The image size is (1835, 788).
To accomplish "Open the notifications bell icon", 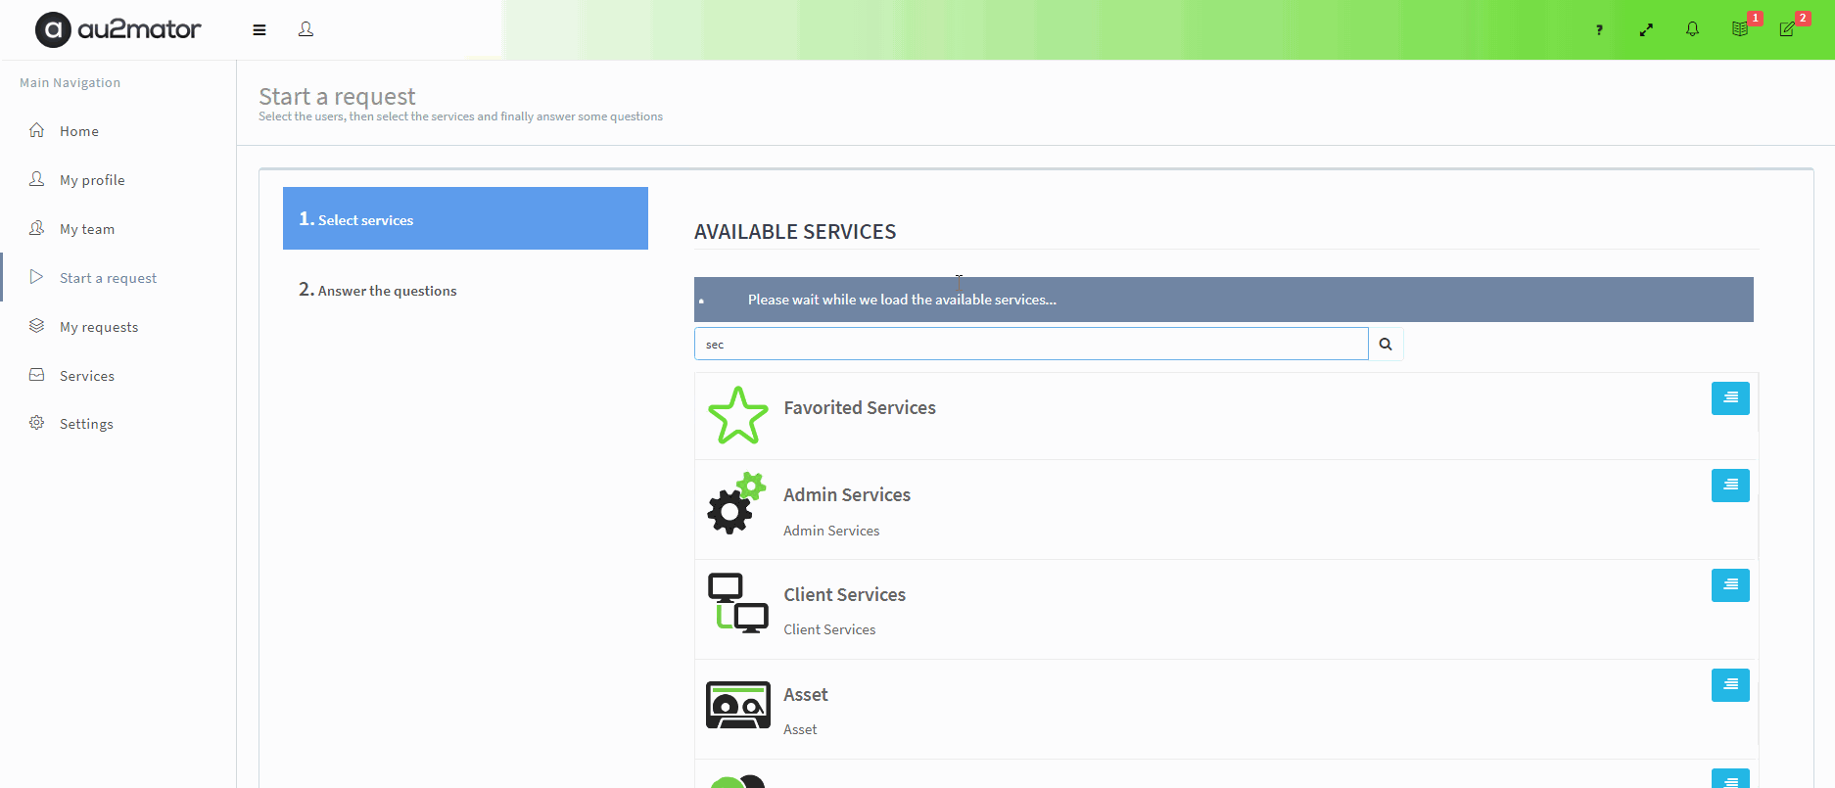I will pyautogui.click(x=1692, y=29).
